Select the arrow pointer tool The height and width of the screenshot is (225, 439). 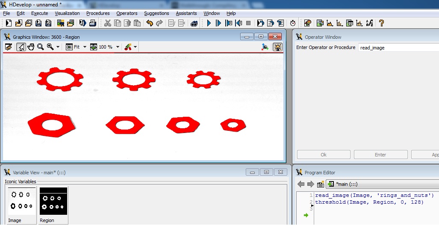(x=21, y=47)
